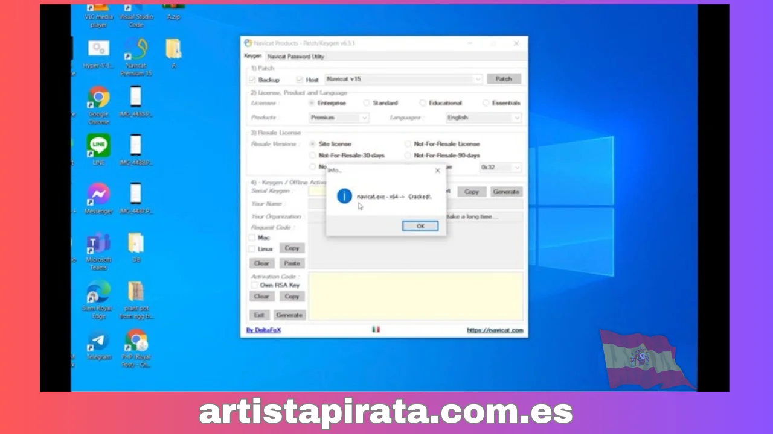The image size is (773, 434).
Task: Click the grey Request Code text area
Action: tap(415, 247)
